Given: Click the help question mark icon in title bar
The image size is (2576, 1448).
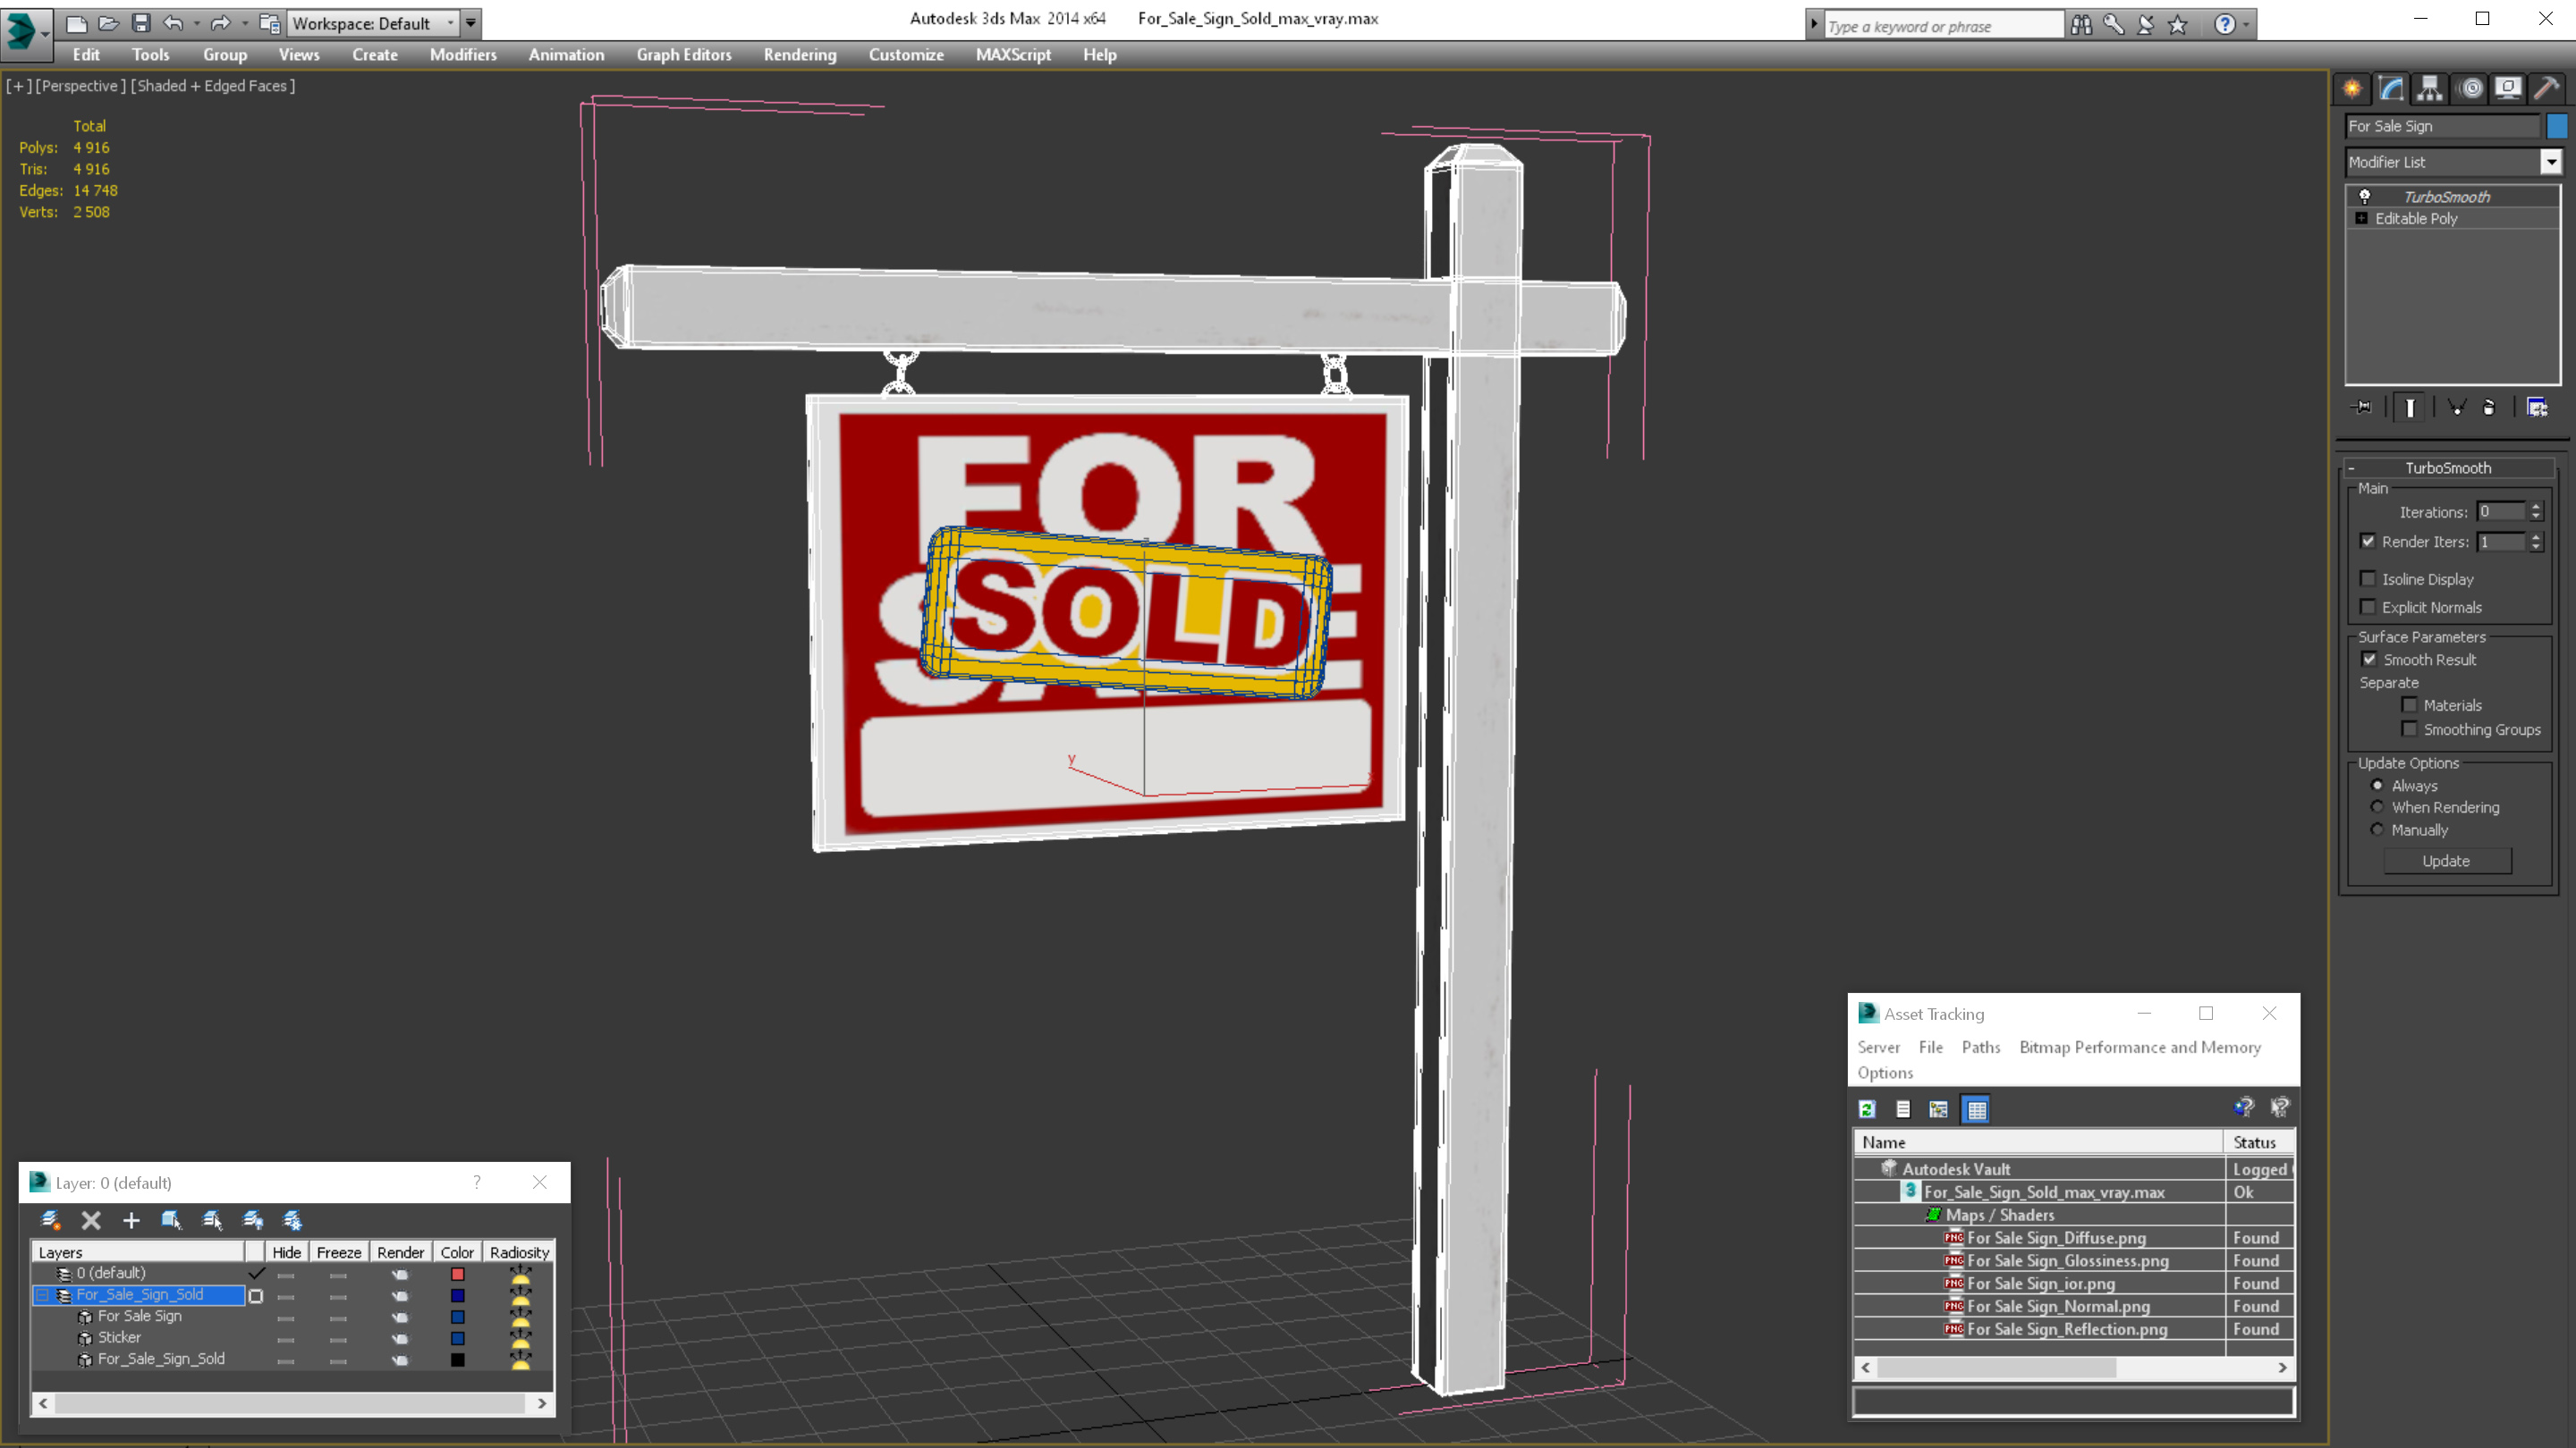Looking at the screenshot, I should tap(2224, 25).
